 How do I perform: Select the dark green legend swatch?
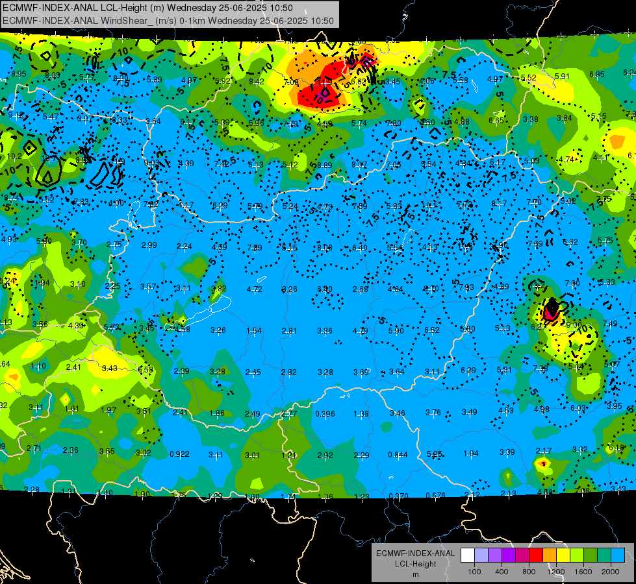(591, 555)
